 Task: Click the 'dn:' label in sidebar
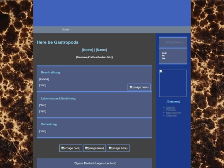(163, 58)
